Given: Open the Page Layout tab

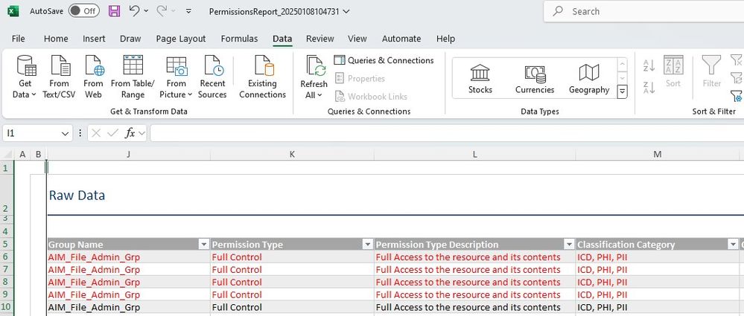Looking at the screenshot, I should pos(180,39).
